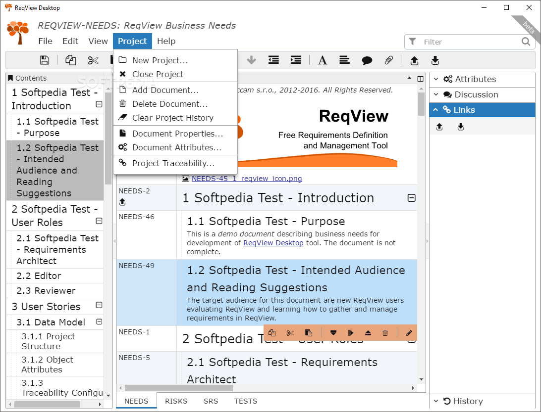Click the paperclip attachment icon
Image resolution: width=541 pixels, height=412 pixels.
389,60
